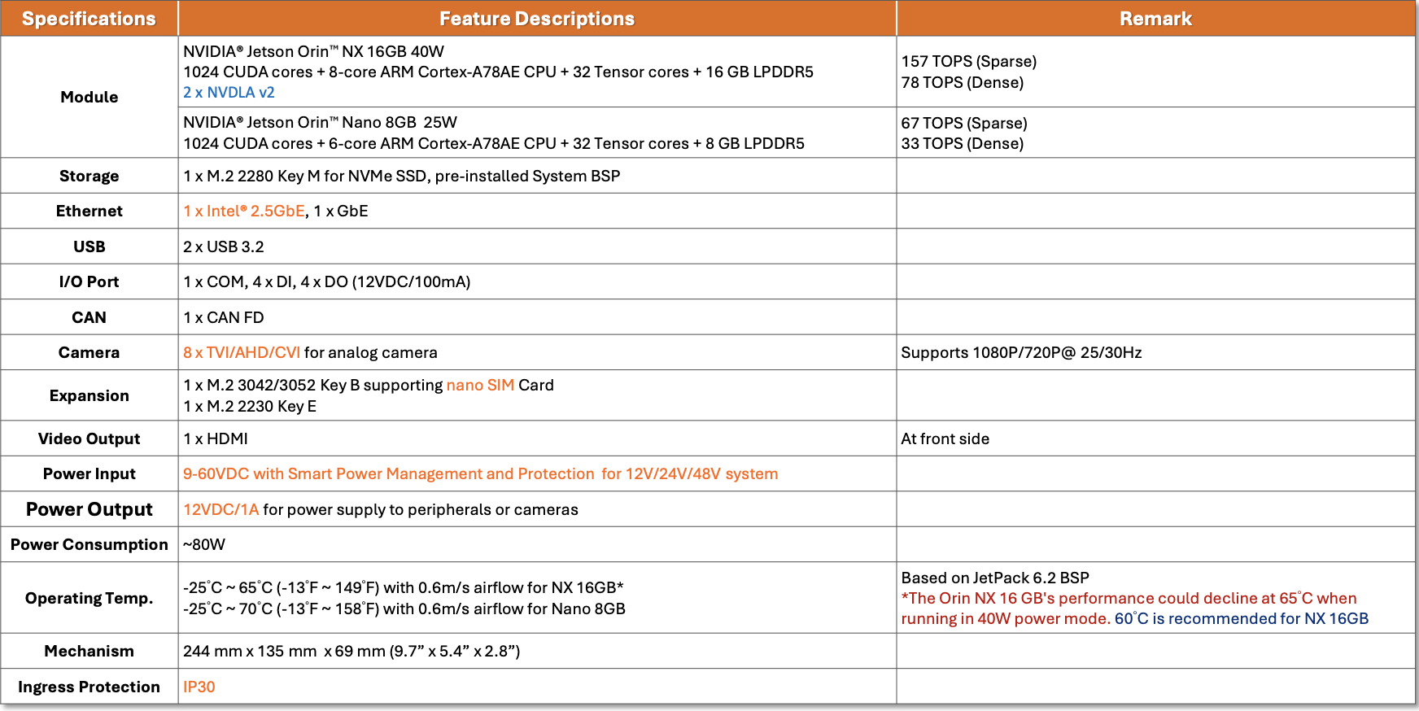Select the At front side remark
1419x711 pixels.
click(945, 438)
